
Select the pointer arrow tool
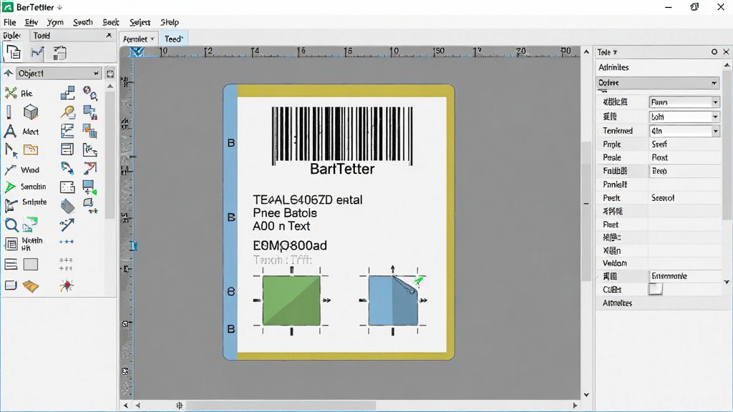point(11,150)
